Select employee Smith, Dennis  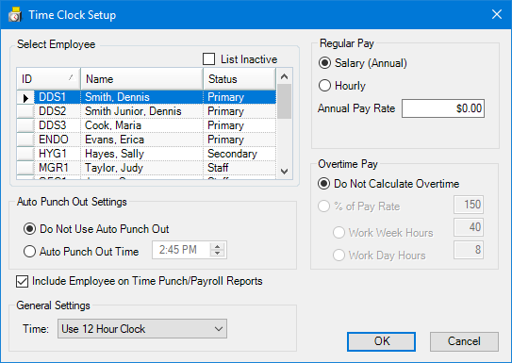[x=117, y=97]
